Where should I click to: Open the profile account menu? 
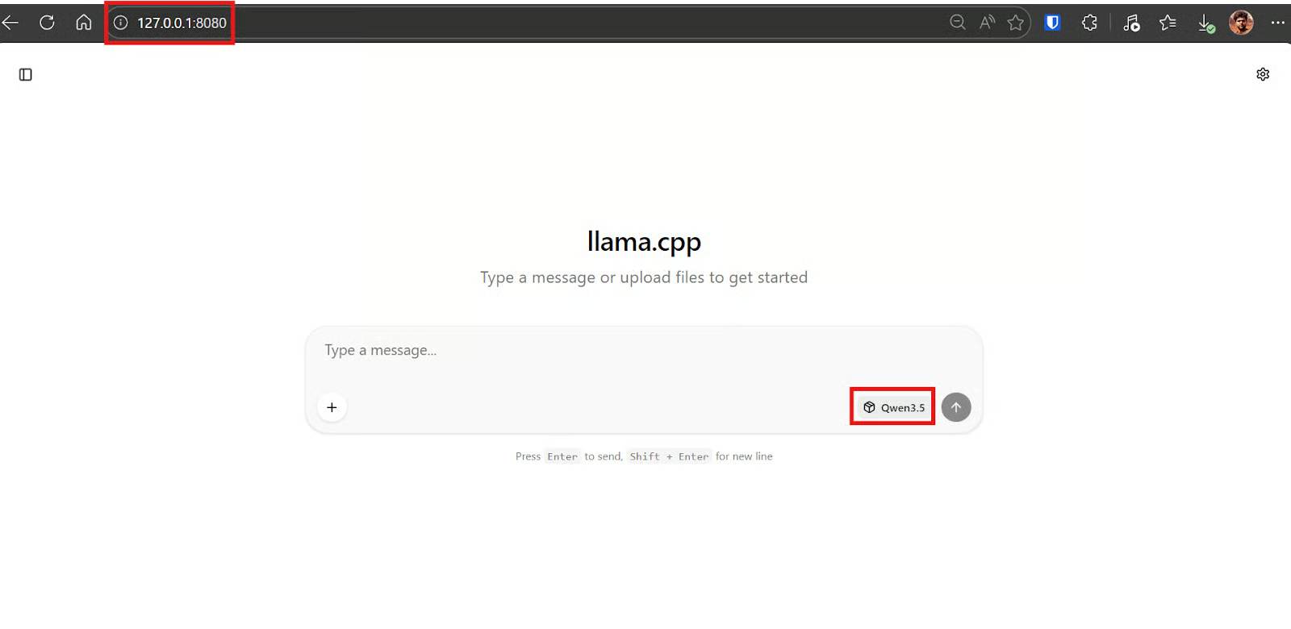point(1242,23)
